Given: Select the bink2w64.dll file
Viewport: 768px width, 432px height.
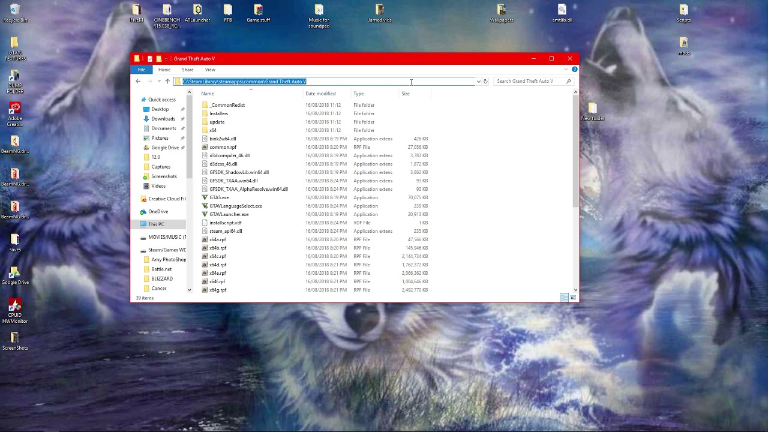Looking at the screenshot, I should (223, 139).
